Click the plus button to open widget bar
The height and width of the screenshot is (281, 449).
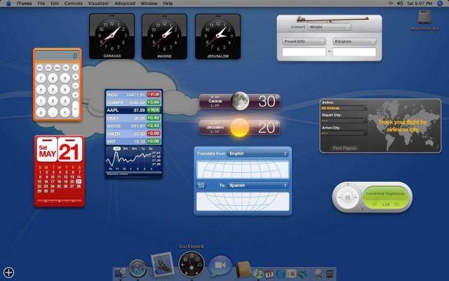9,273
